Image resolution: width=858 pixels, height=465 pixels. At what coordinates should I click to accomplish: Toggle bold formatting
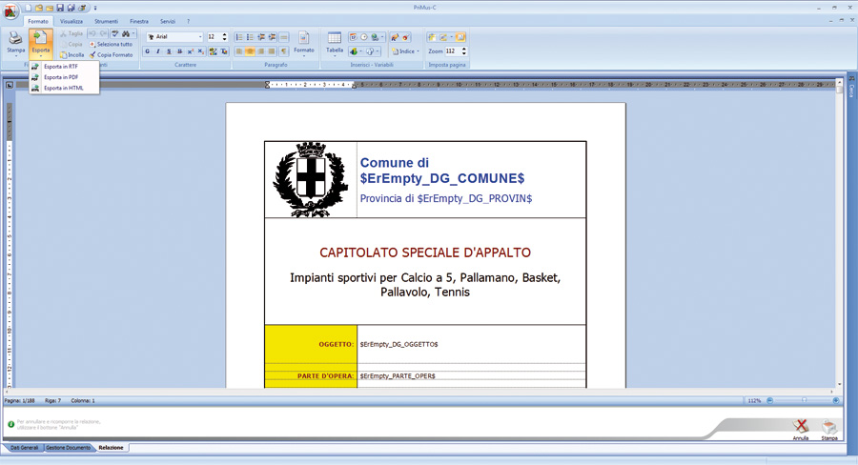coord(147,51)
